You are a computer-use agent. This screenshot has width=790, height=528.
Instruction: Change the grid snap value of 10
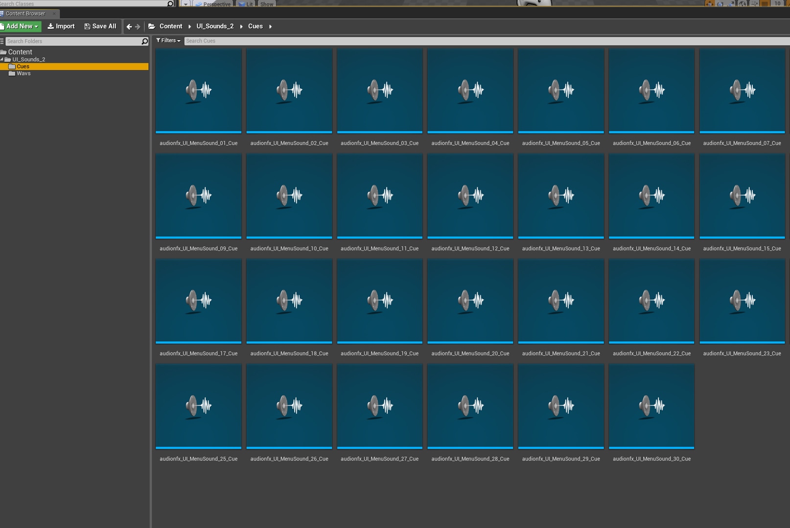click(x=778, y=3)
